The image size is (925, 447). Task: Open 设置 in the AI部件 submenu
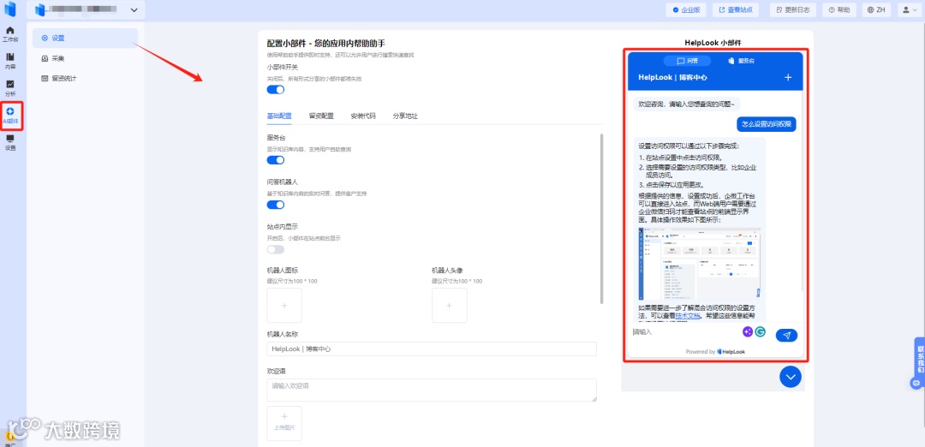point(85,39)
